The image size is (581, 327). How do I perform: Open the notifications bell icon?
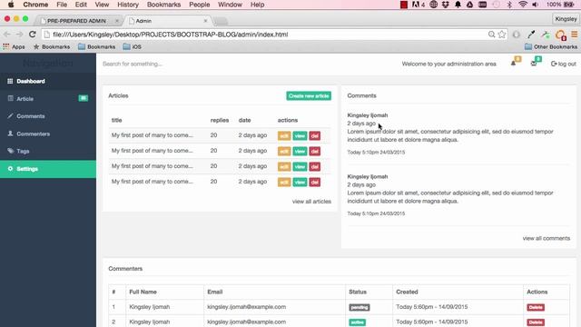click(x=513, y=64)
